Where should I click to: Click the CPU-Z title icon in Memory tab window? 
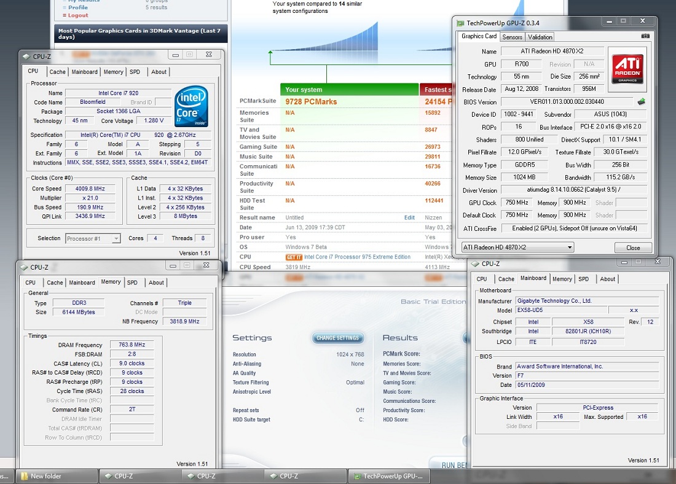(24, 267)
